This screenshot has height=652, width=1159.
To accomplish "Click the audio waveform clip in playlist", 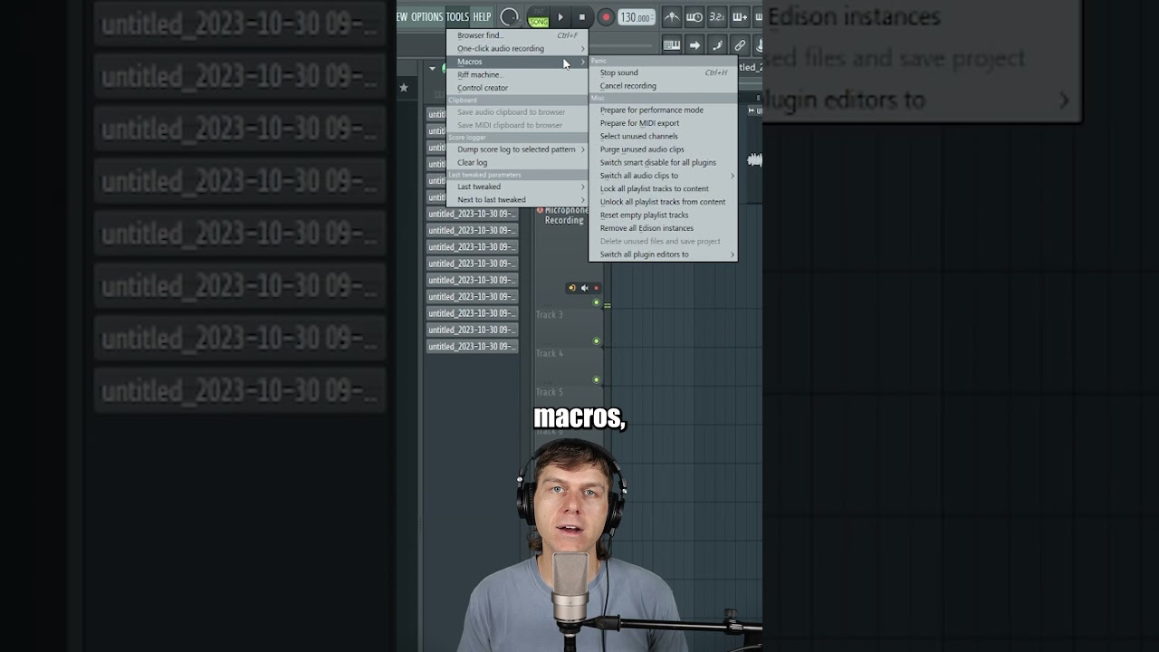I will click(754, 160).
